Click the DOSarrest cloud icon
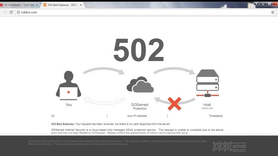Image resolution: width=278 pixels, height=156 pixels. (x=140, y=84)
